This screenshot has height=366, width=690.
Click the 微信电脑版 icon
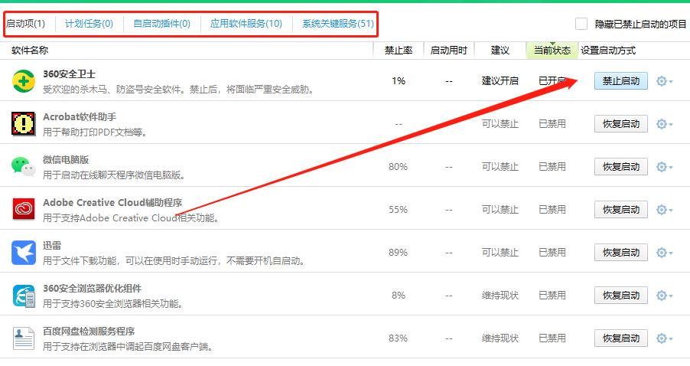click(23, 166)
